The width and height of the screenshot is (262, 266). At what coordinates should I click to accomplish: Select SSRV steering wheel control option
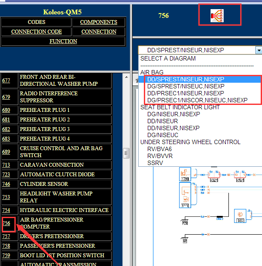(x=155, y=163)
